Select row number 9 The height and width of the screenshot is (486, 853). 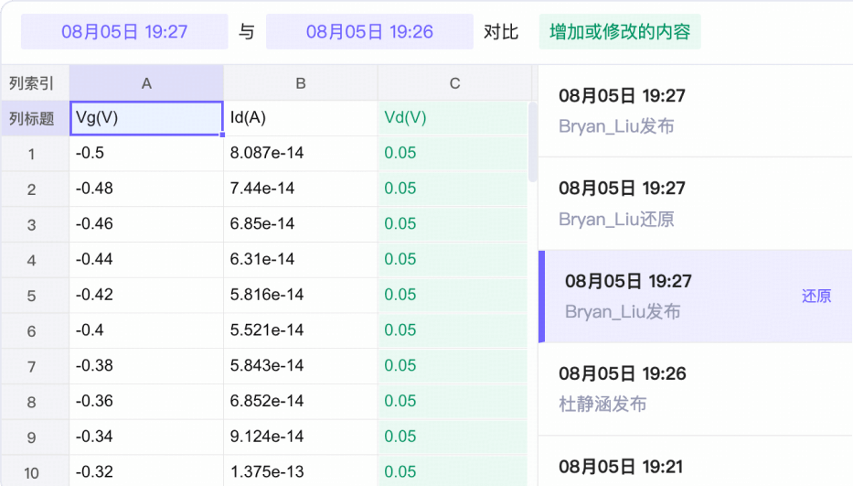tap(35, 437)
